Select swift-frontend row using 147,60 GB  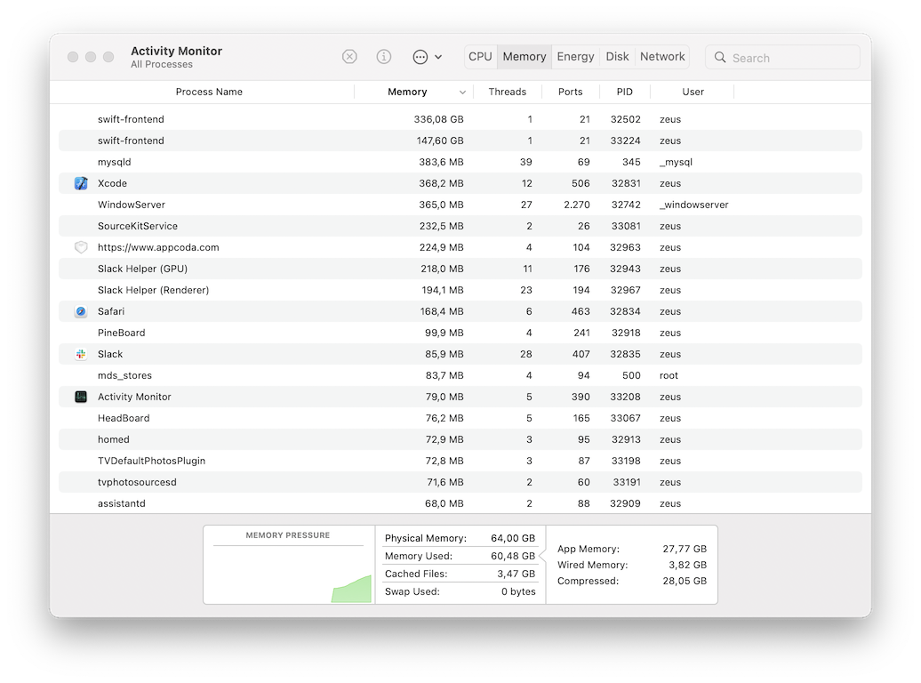coord(461,141)
